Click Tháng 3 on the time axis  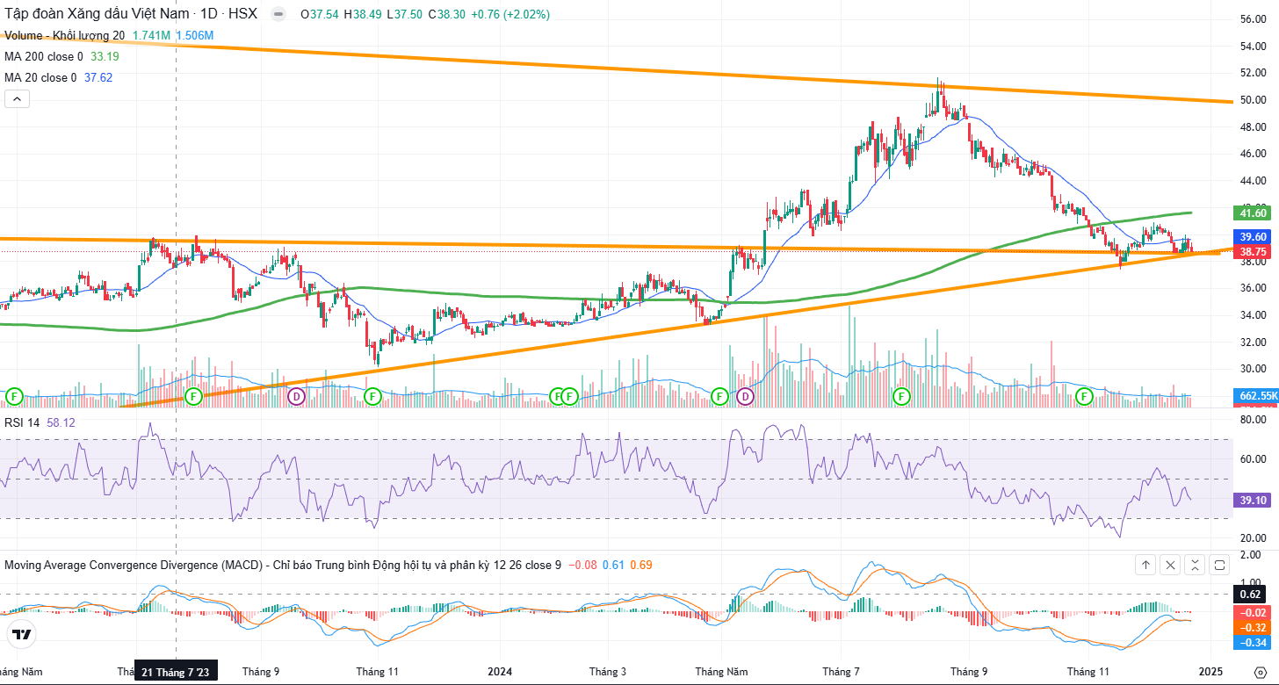pos(608,672)
